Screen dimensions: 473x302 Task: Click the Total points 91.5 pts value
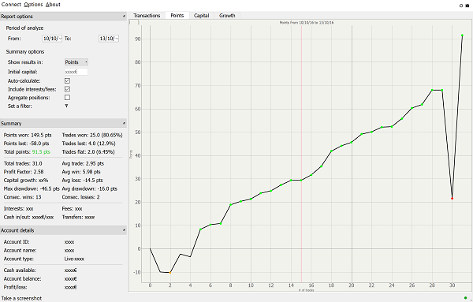(41, 151)
